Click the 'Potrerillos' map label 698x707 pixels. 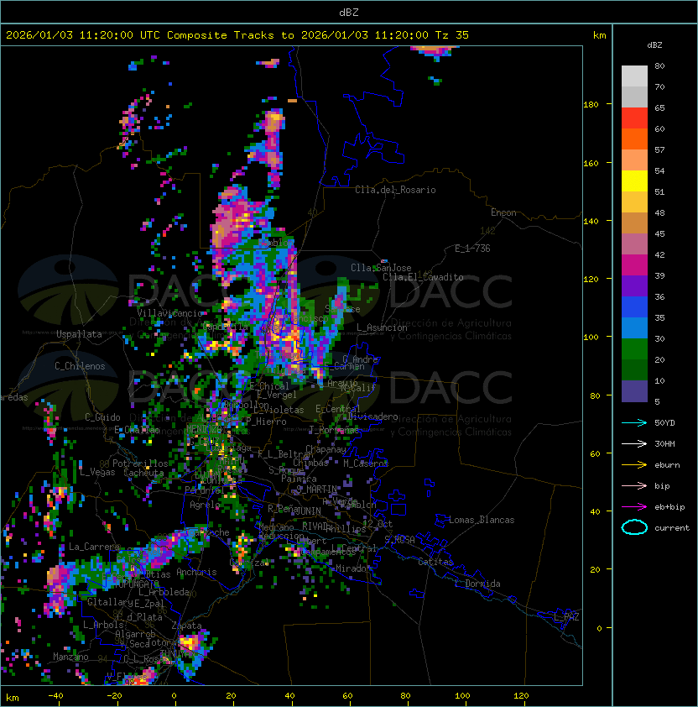click(140, 463)
